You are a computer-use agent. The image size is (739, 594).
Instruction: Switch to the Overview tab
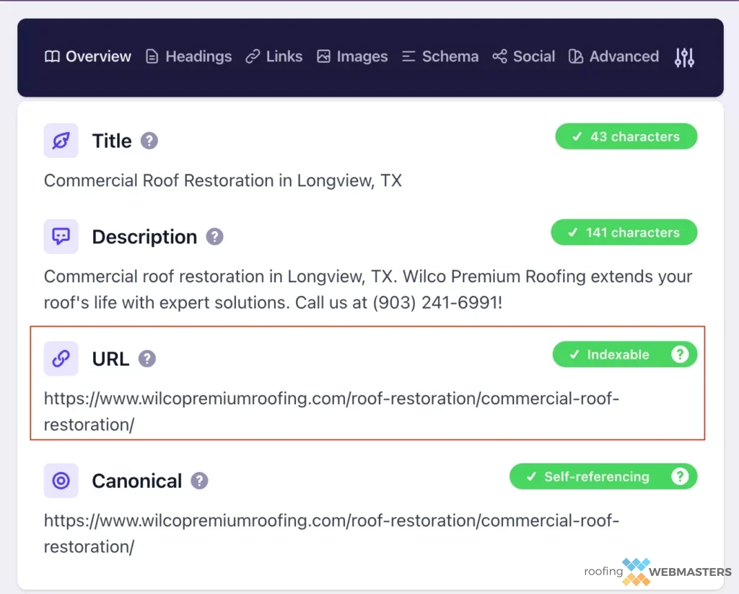[x=87, y=56]
